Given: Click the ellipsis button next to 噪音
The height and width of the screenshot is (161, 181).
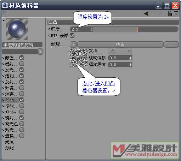Looking at the screenshot, I should click(x=171, y=44).
